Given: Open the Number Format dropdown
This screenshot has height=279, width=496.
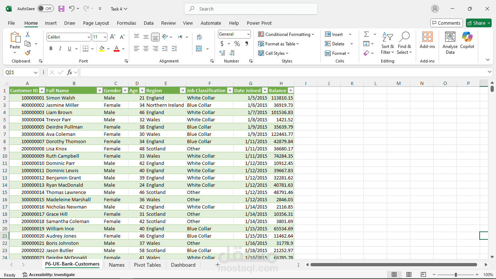Looking at the screenshot, I should coord(248,34).
